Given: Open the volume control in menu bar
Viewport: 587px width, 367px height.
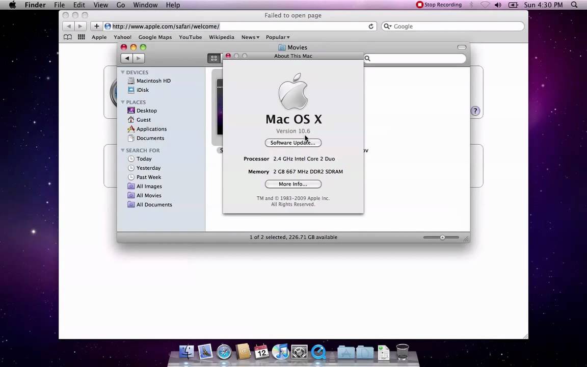Looking at the screenshot, I should tap(498, 5).
